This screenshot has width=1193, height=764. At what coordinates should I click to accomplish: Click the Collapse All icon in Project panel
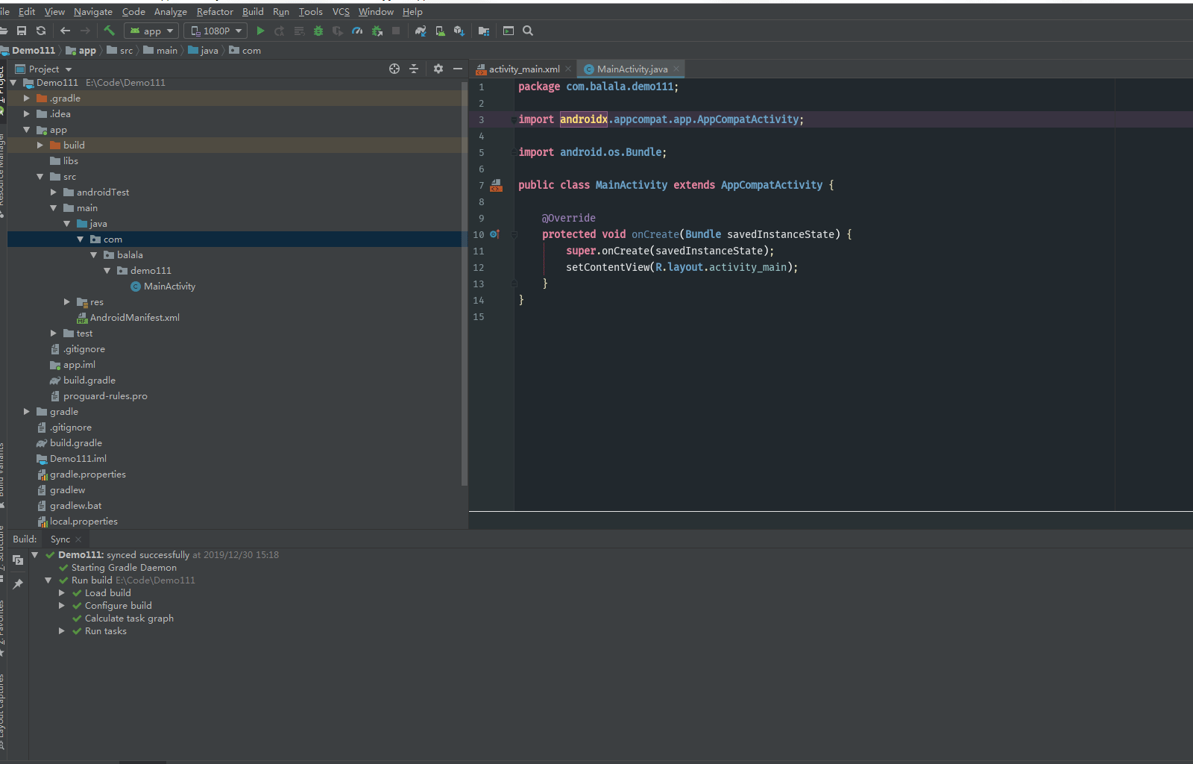point(414,69)
